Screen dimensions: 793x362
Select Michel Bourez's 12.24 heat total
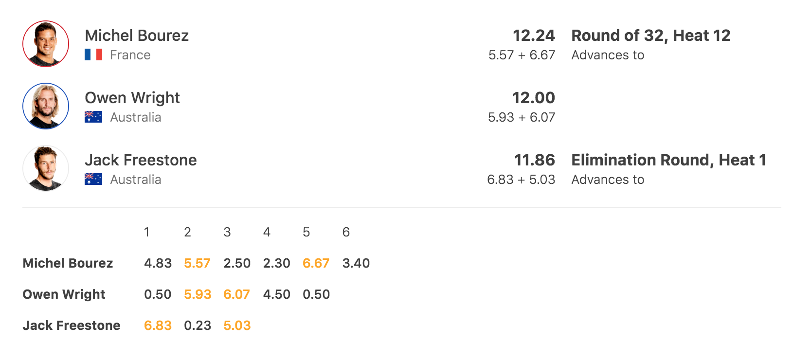(534, 36)
